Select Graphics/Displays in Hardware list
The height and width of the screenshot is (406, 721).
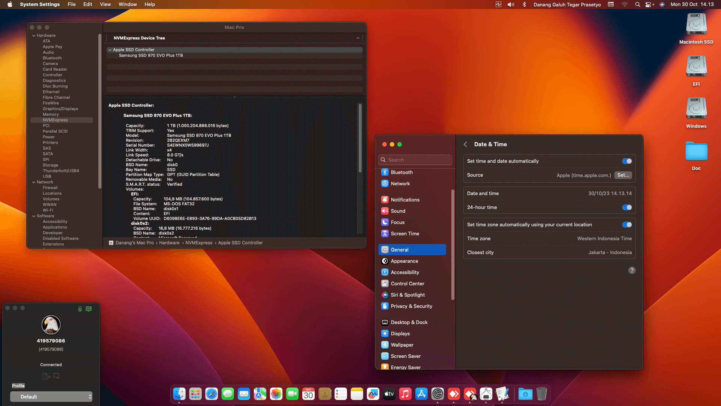(x=60, y=109)
